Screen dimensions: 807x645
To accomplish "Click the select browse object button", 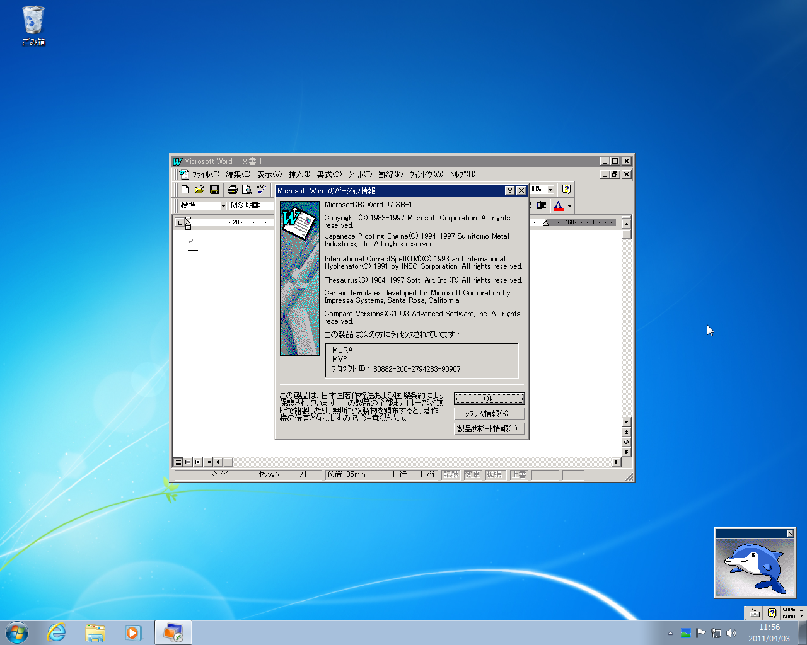I will 626,442.
